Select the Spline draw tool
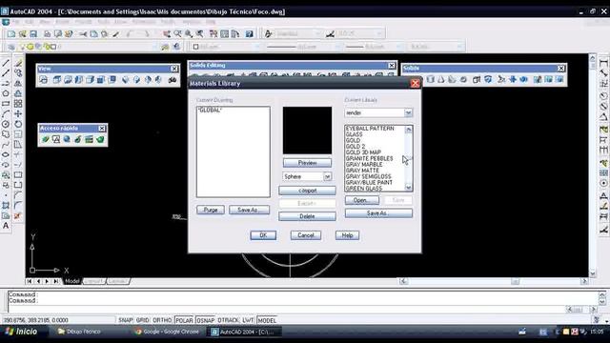 point(6,145)
